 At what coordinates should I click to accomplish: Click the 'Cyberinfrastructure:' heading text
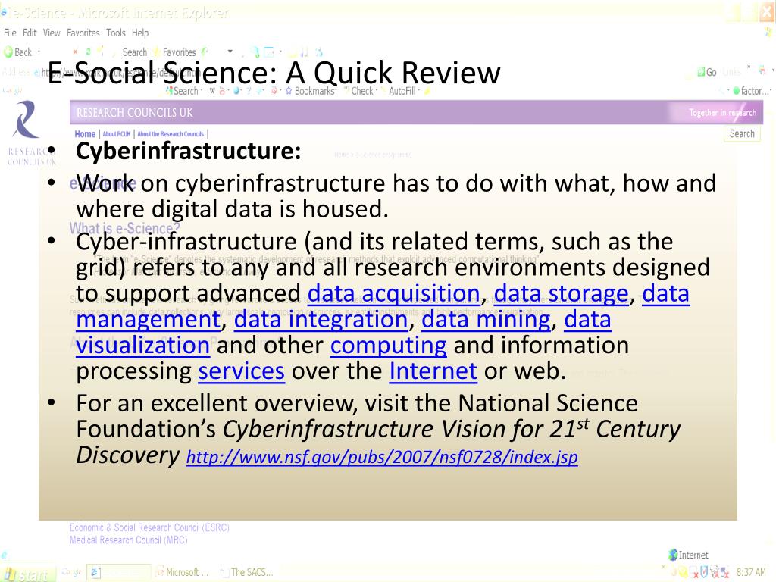189,151
